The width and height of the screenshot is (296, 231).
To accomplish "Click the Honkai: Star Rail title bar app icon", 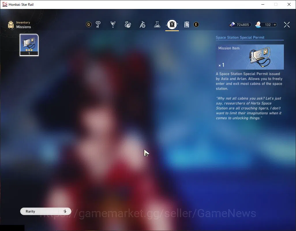I will tap(5, 4).
